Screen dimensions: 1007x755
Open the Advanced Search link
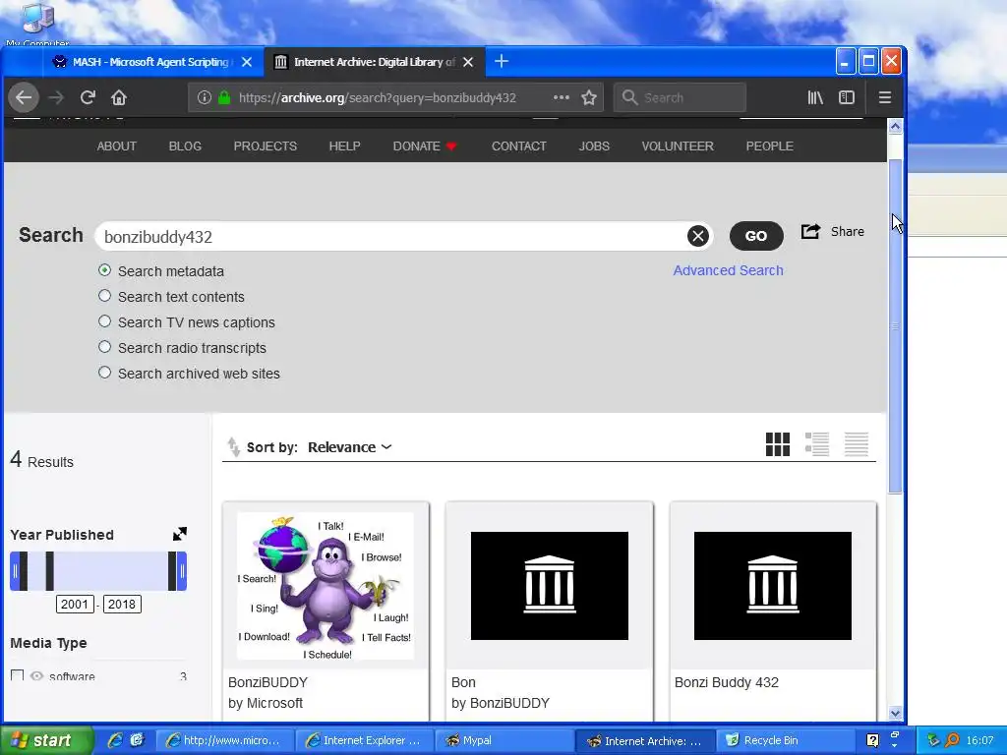[728, 270]
